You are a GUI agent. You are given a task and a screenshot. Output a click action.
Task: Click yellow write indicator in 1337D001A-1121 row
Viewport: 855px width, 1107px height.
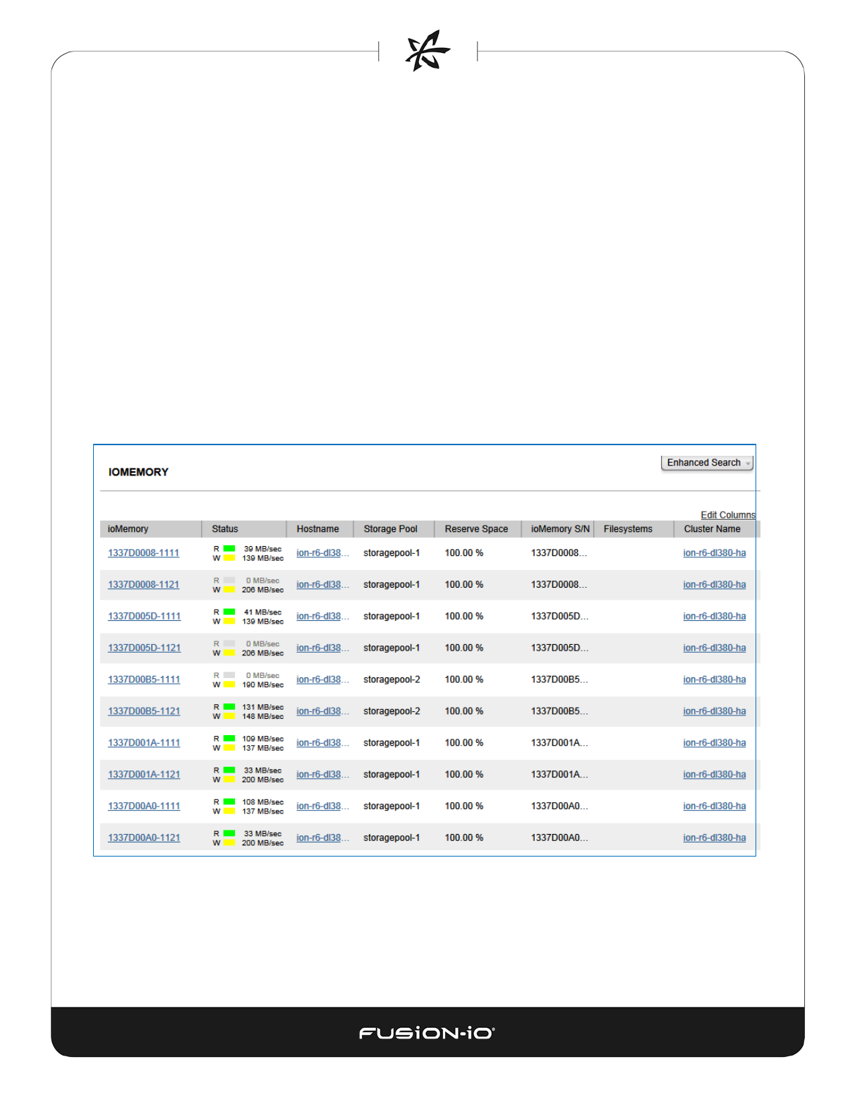(229, 780)
